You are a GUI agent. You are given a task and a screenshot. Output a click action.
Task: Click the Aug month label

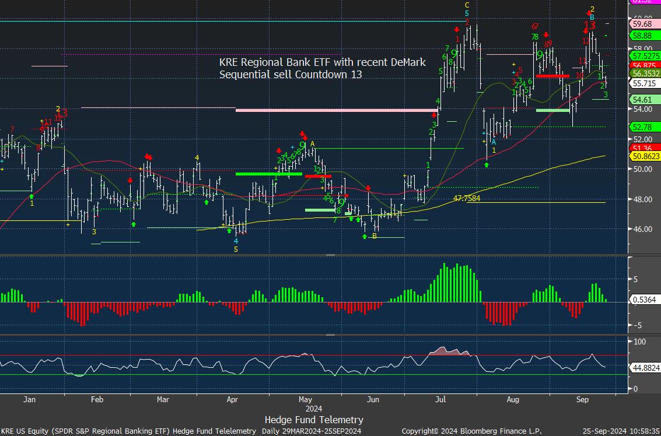click(513, 399)
